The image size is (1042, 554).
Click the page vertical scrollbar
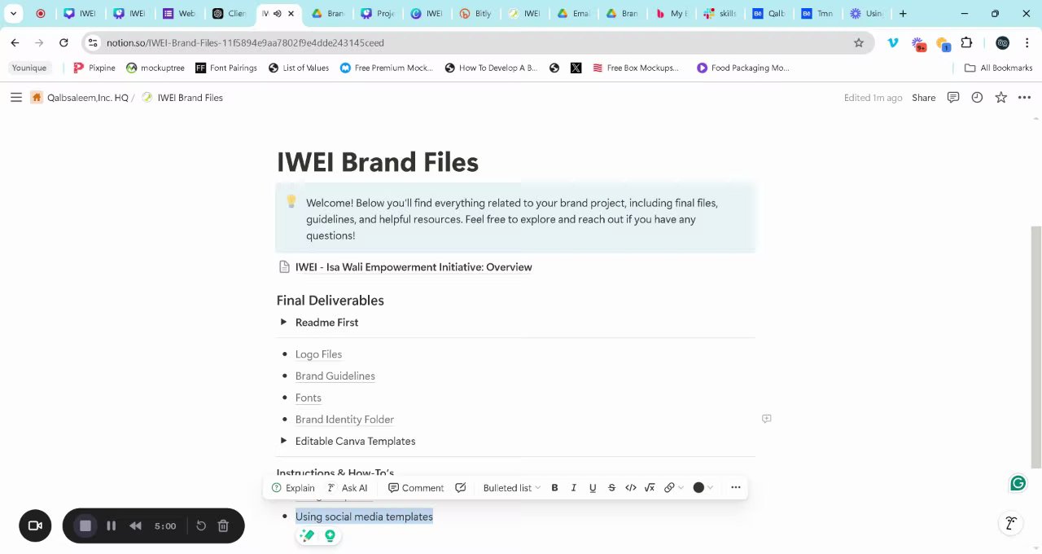tap(1035, 347)
